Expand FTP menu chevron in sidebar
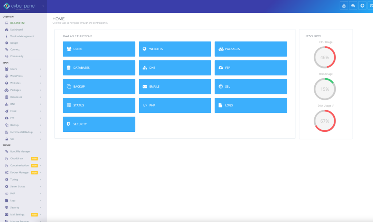This screenshot has height=222, width=373. tap(40, 118)
